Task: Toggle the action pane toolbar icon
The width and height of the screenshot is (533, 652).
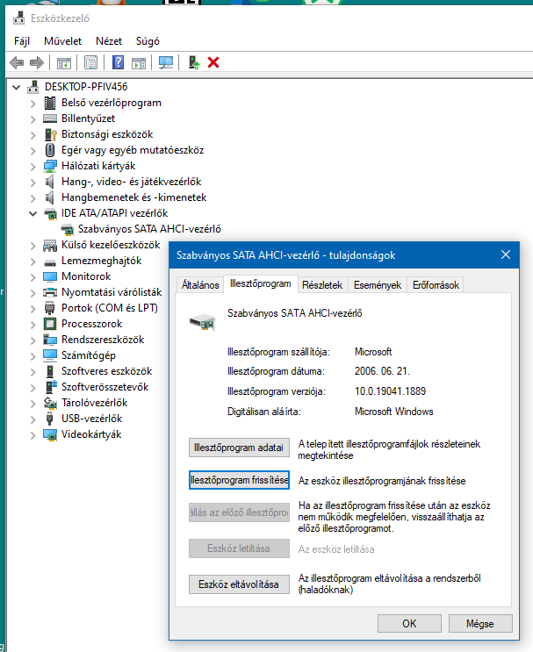Action: 139,63
